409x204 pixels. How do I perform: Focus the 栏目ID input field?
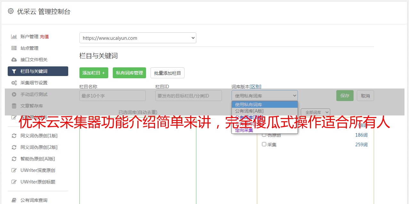tap(189, 96)
